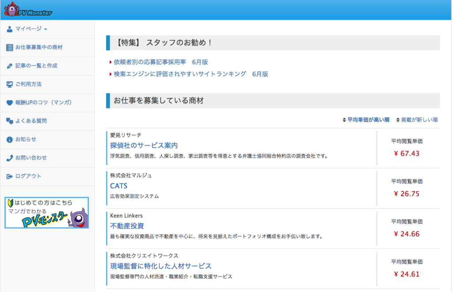This screenshot has width=452, height=292.
Task: Click the heart icon beside 報酬UPのコツ
Action: (x=10, y=103)
